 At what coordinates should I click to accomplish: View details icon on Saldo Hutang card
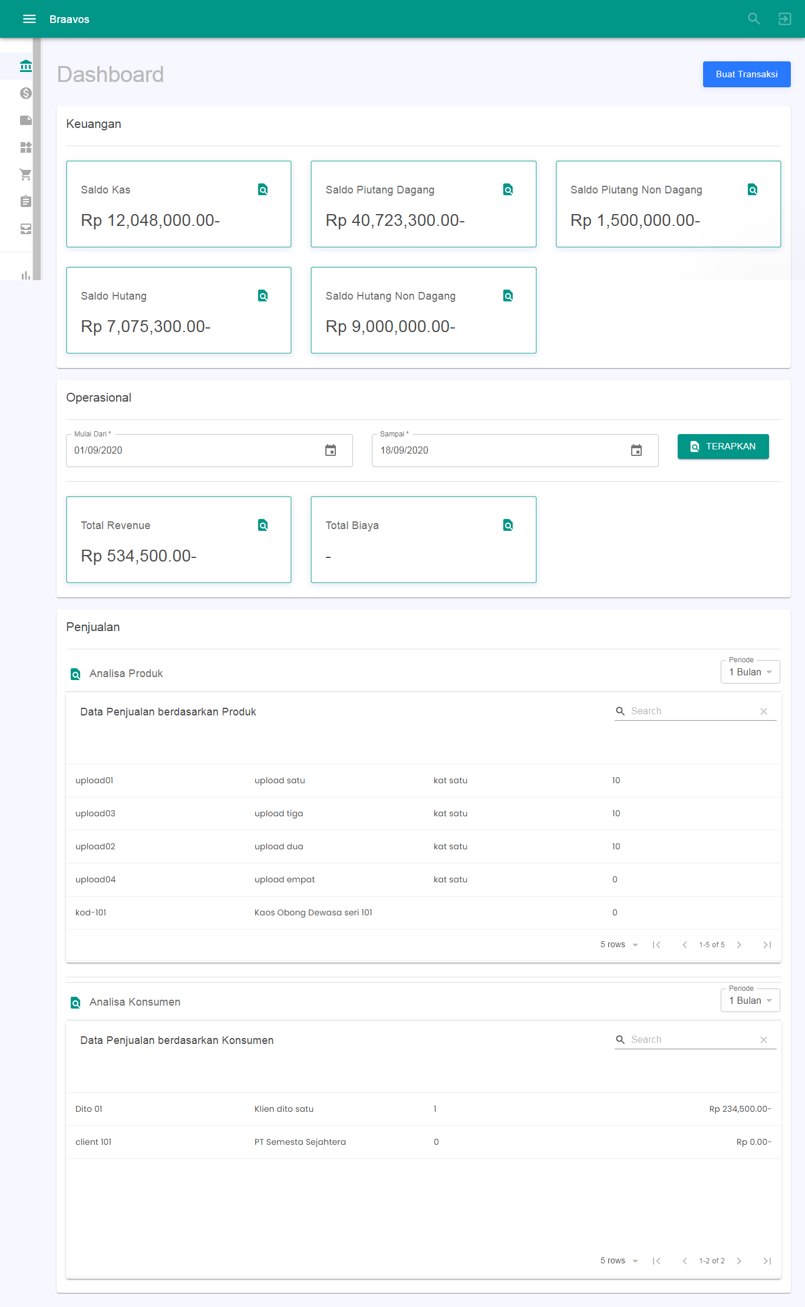[x=263, y=295]
